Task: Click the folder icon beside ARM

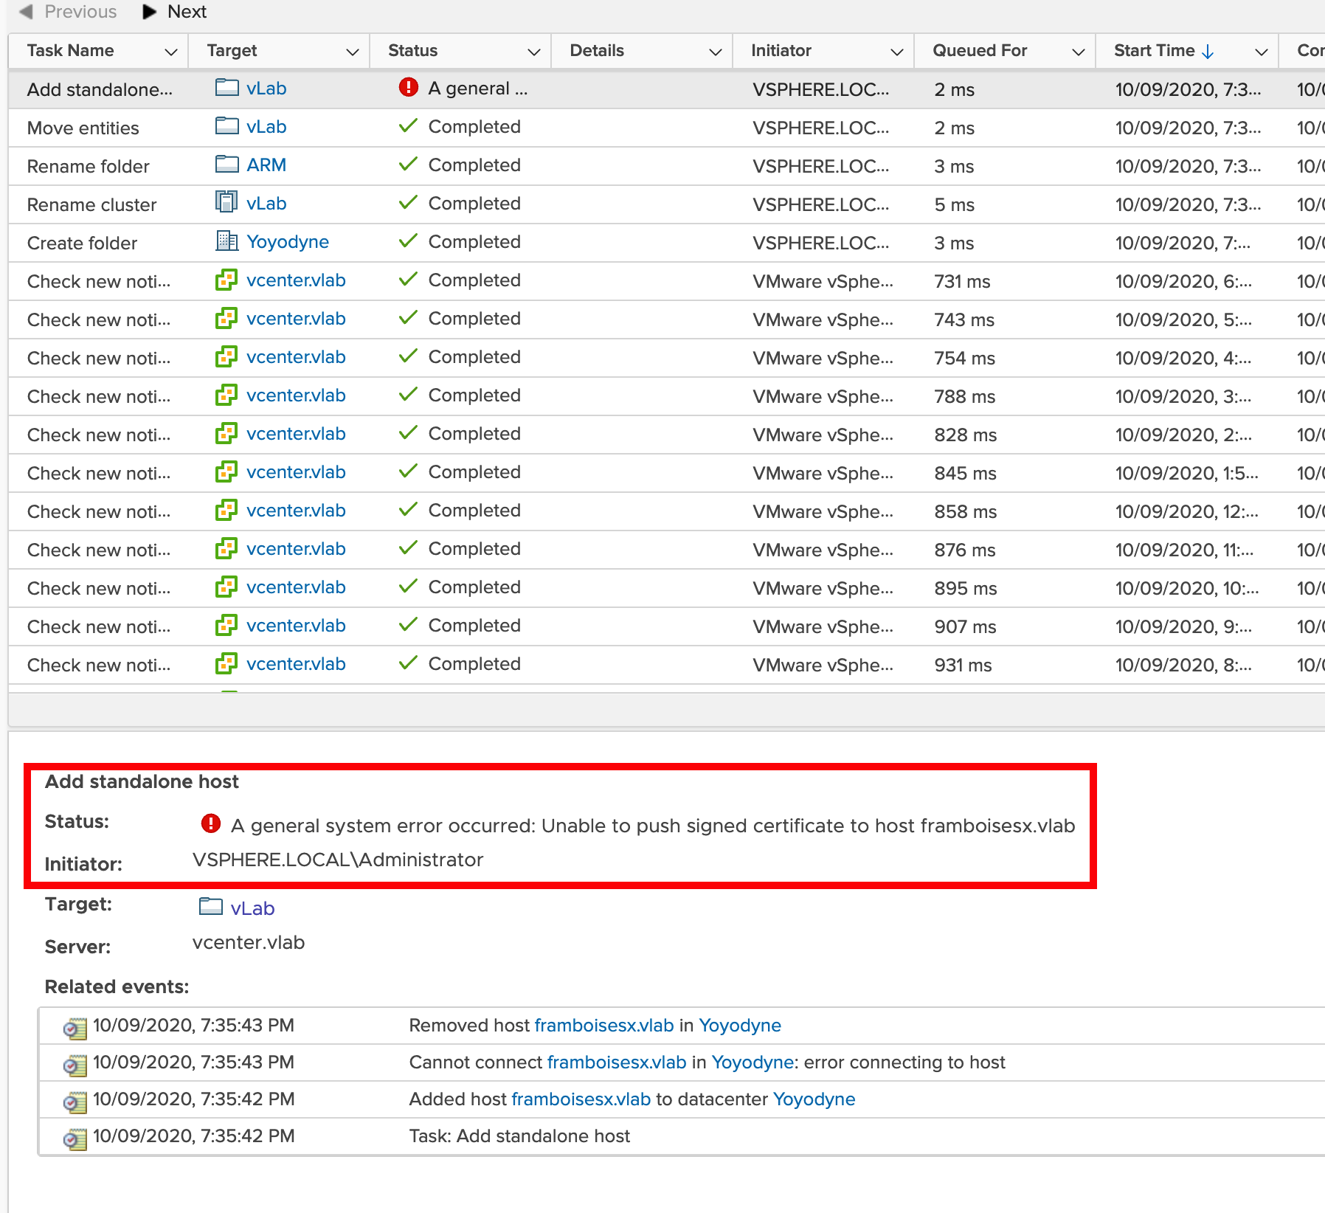Action: (x=226, y=165)
